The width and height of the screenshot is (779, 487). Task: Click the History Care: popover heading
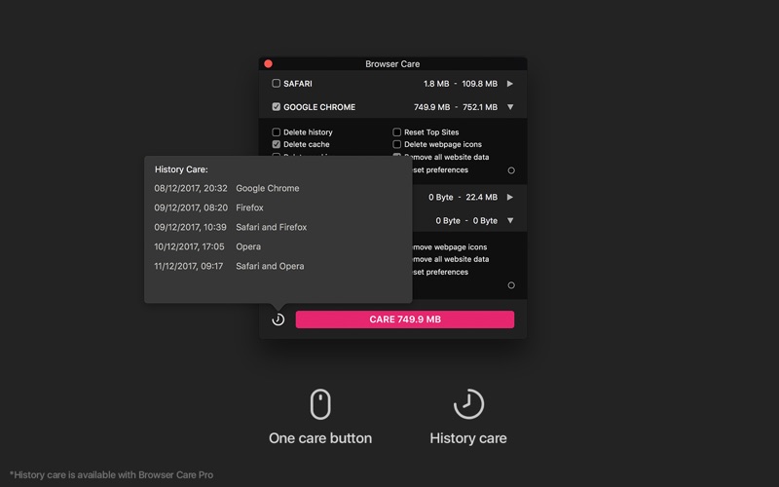(x=181, y=169)
